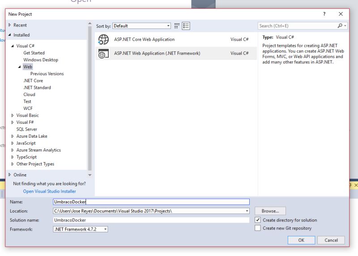358x256 pixels.
Task: Collapse the Installed section
Action: coord(9,35)
